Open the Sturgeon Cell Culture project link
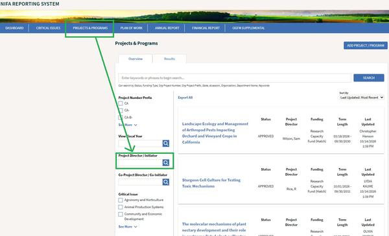The width and height of the screenshot is (389, 236). coord(211,183)
